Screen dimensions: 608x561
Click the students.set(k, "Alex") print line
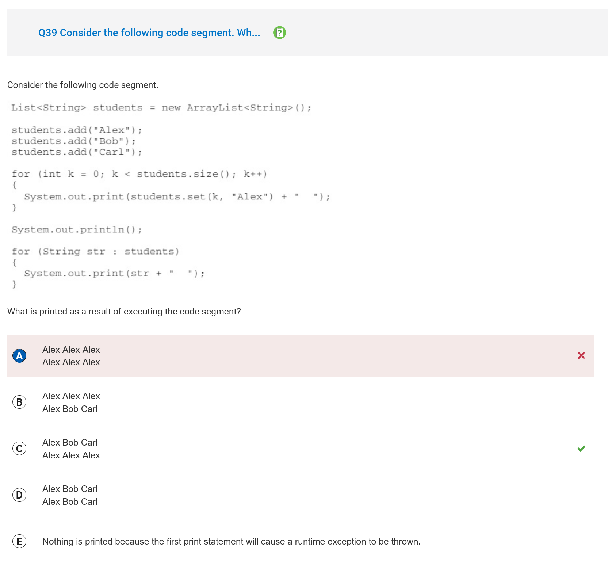177,197
